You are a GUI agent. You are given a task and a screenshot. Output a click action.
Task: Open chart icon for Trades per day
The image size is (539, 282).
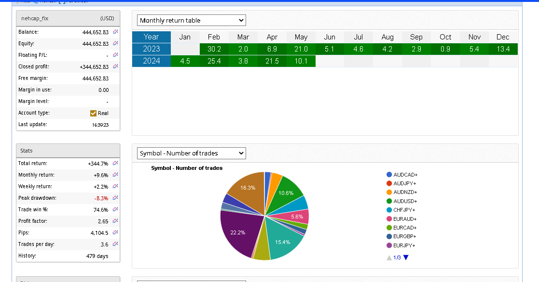(x=115, y=244)
